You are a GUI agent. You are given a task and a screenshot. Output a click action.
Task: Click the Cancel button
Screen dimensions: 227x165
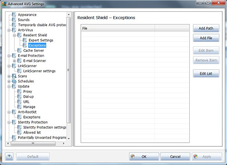pyautogui.click(x=175, y=157)
